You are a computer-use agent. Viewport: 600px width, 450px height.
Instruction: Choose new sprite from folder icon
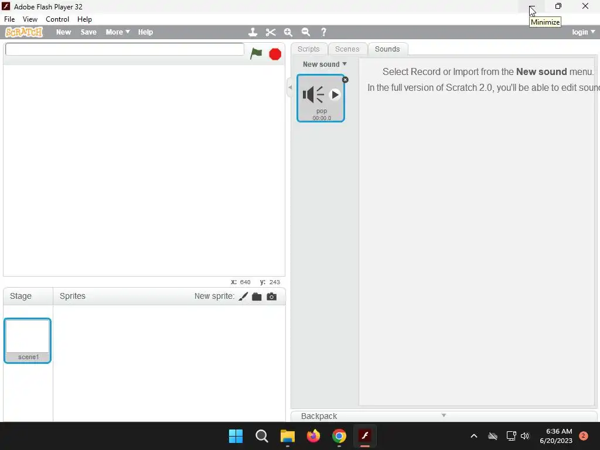click(257, 296)
